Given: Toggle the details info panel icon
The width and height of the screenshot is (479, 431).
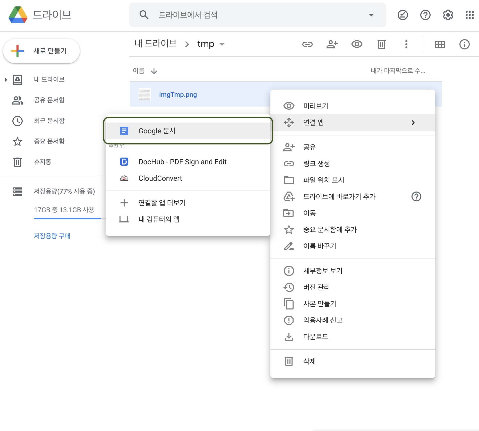Looking at the screenshot, I should [x=464, y=44].
